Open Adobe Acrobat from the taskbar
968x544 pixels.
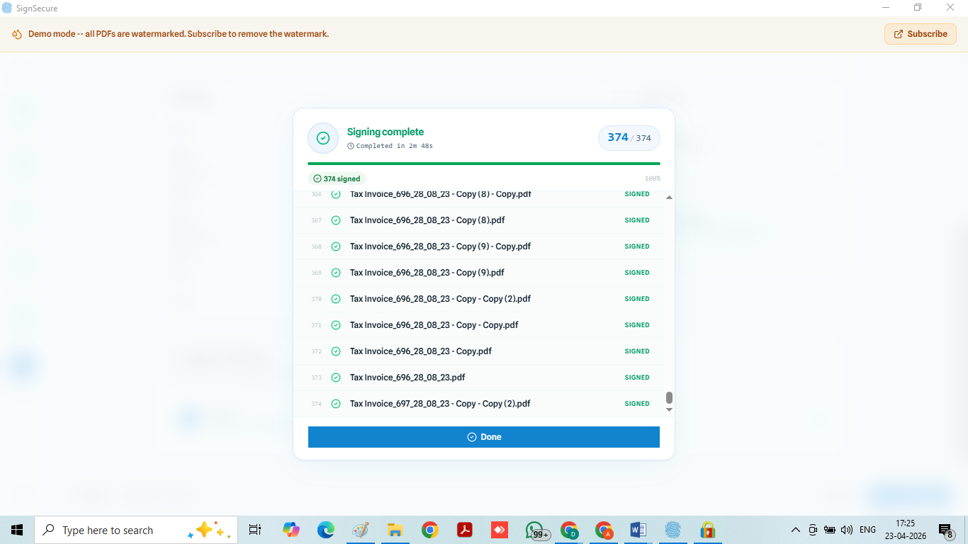coord(464,530)
